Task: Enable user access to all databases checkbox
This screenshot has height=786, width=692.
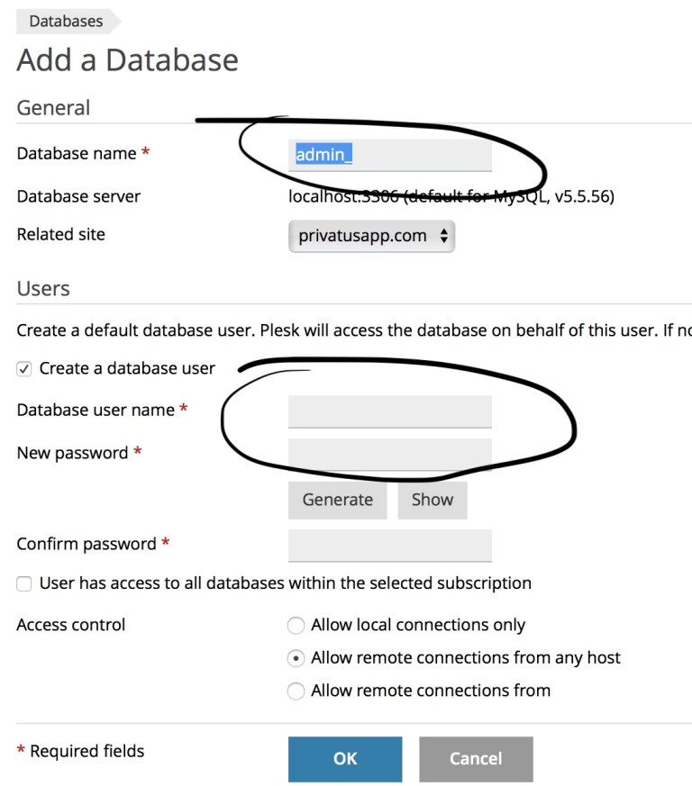Action: (24, 584)
